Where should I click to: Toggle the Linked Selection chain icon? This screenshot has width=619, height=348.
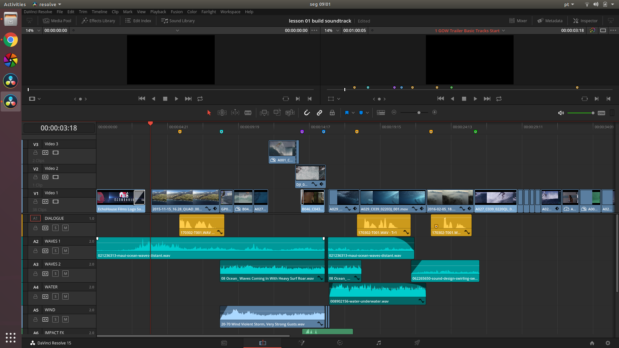pyautogui.click(x=319, y=112)
